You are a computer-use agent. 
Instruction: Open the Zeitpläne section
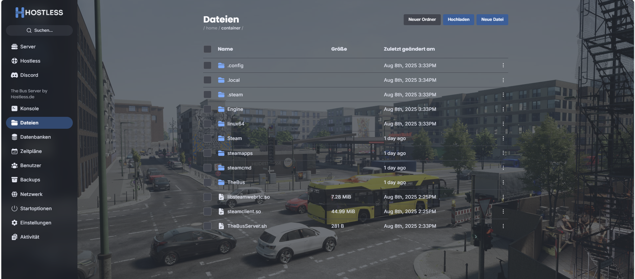pyautogui.click(x=39, y=151)
